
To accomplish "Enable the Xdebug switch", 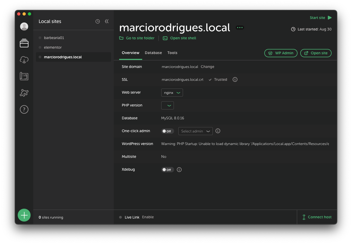I will coord(167,169).
